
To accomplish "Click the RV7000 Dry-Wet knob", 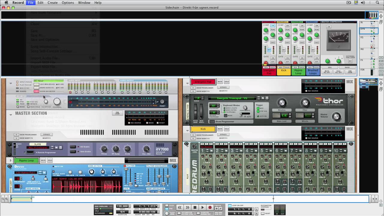I will point(146,149).
